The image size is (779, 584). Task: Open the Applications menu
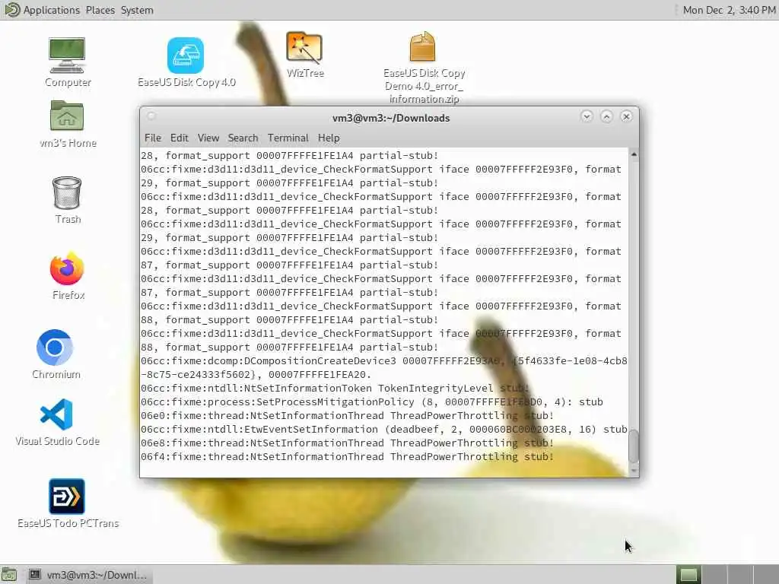(51, 10)
